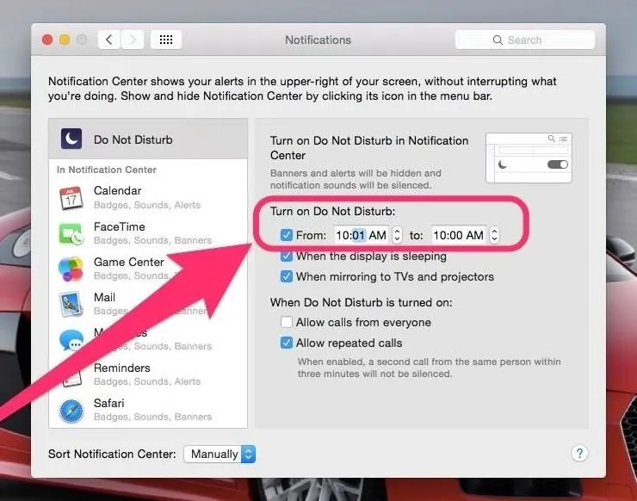This screenshot has height=501, width=637.
Task: Select the FaceTime camera icon
Action: click(71, 233)
